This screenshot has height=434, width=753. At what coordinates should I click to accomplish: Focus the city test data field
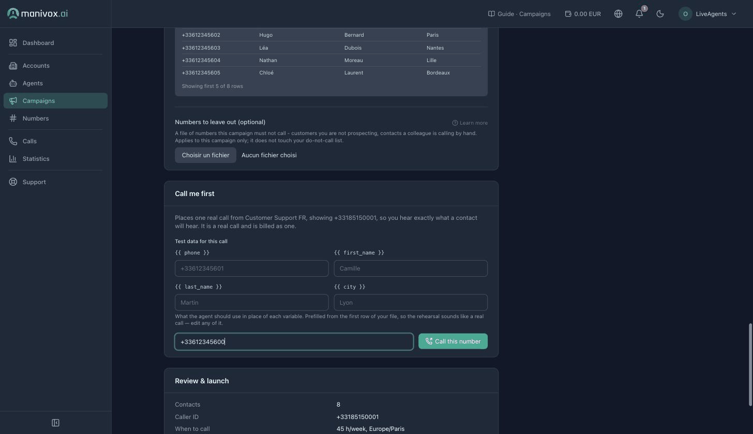click(411, 303)
